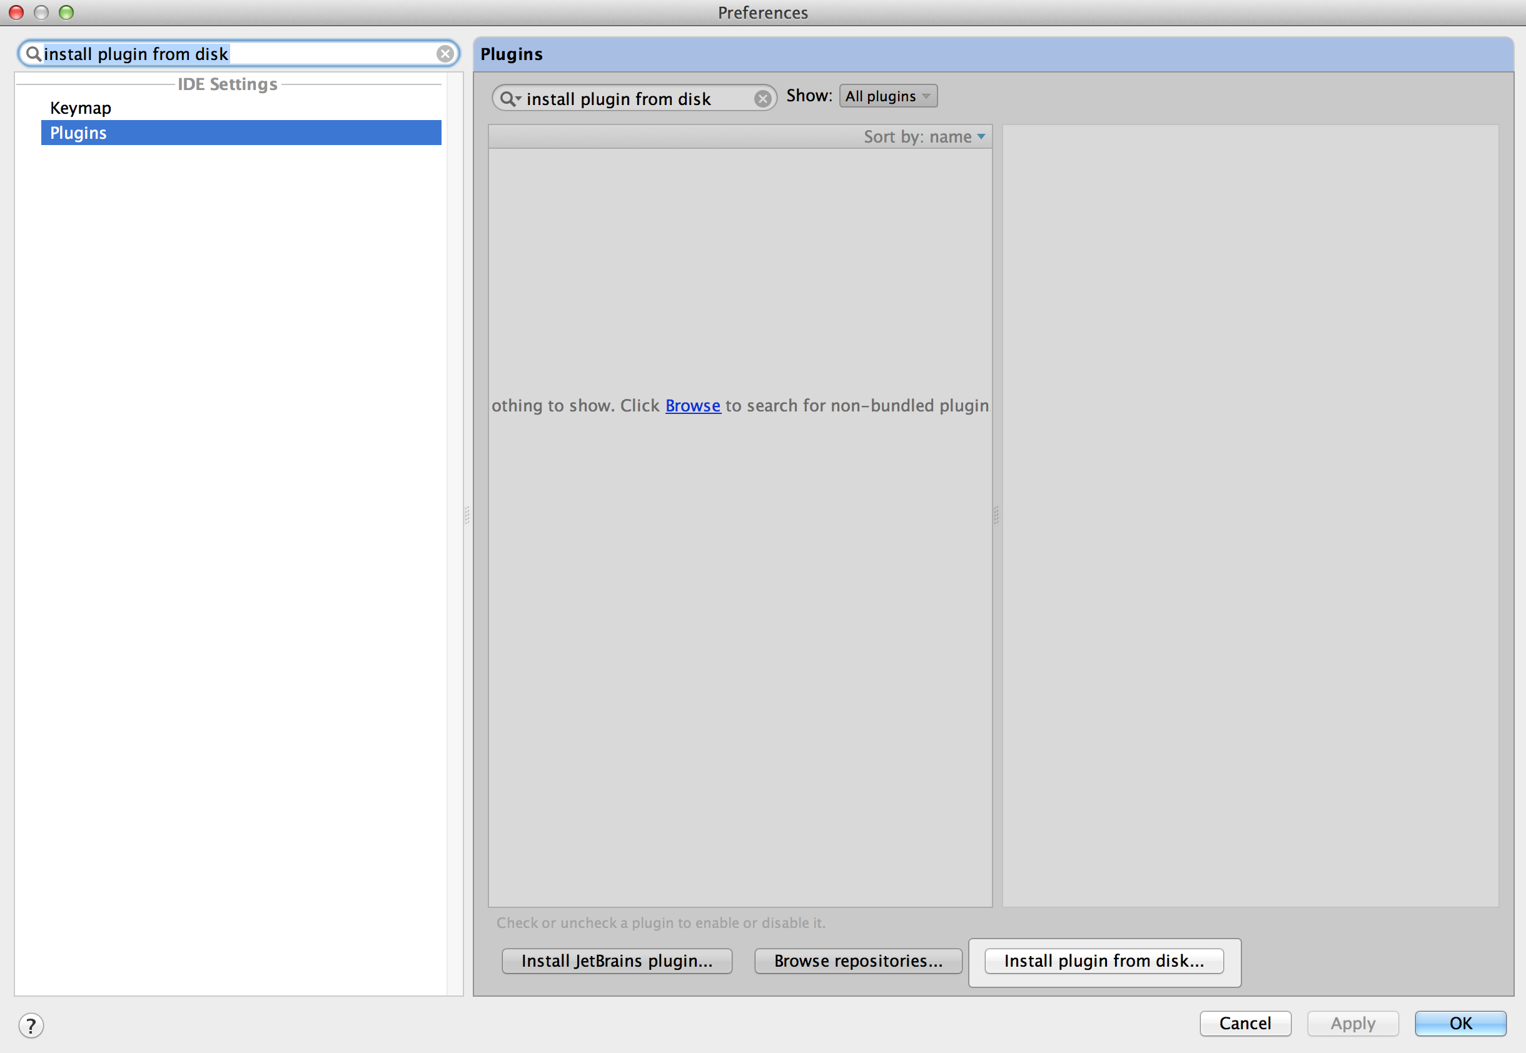This screenshot has width=1526, height=1053.
Task: Click the green zoom window button
Action: [66, 13]
